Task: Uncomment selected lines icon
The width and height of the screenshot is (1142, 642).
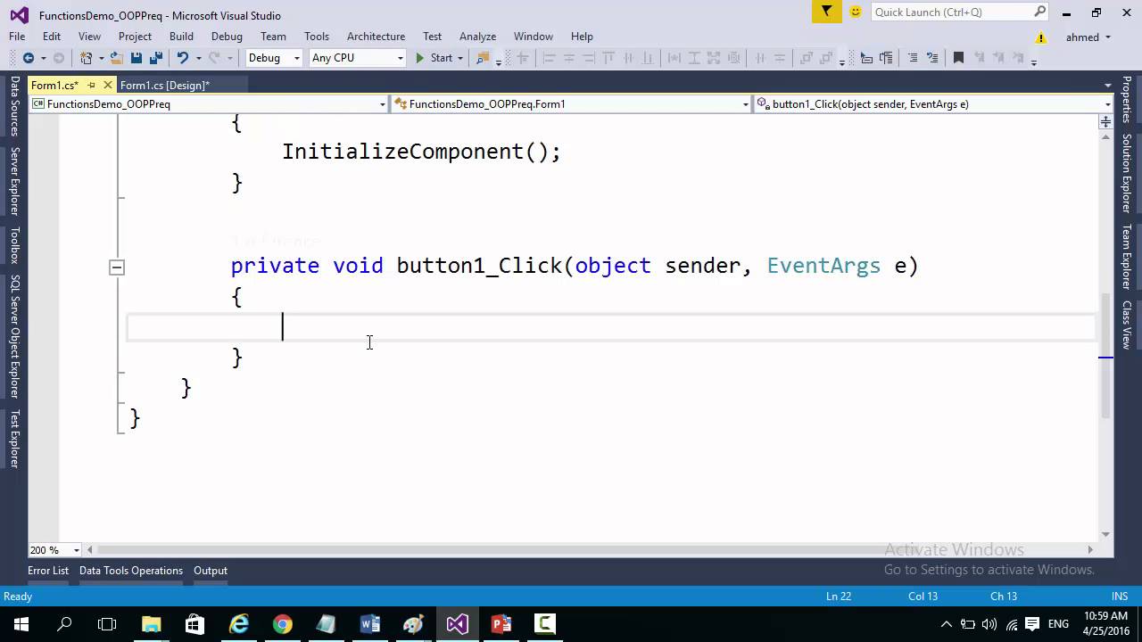Action: pos(932,58)
